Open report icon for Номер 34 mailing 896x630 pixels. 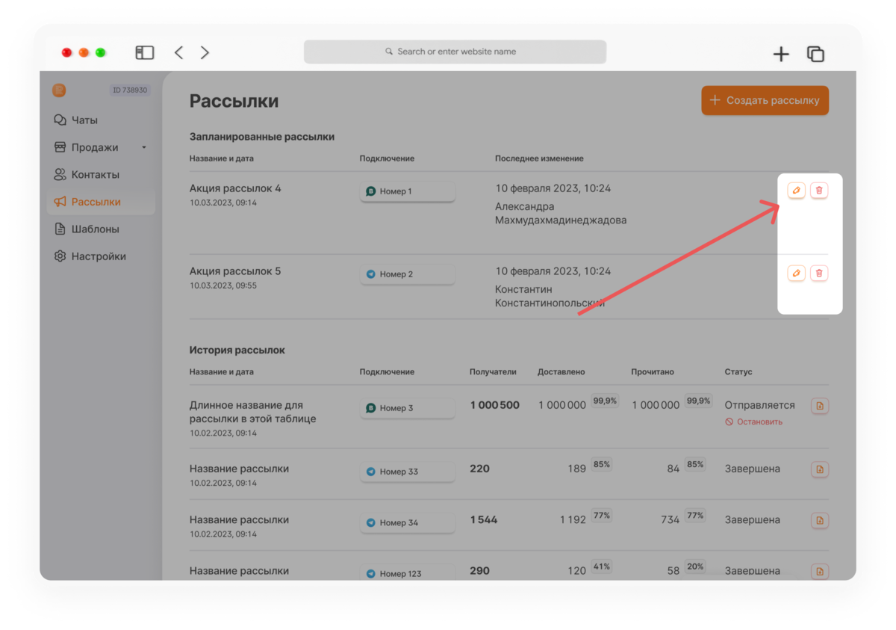pos(820,520)
